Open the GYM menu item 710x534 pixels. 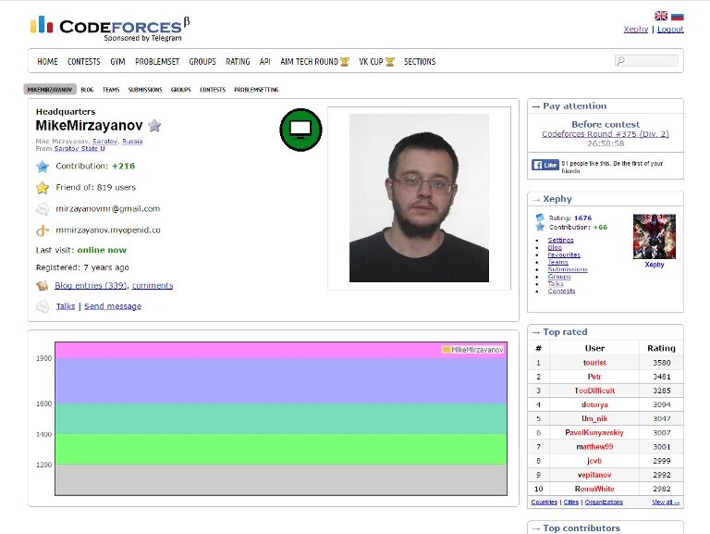coord(117,62)
